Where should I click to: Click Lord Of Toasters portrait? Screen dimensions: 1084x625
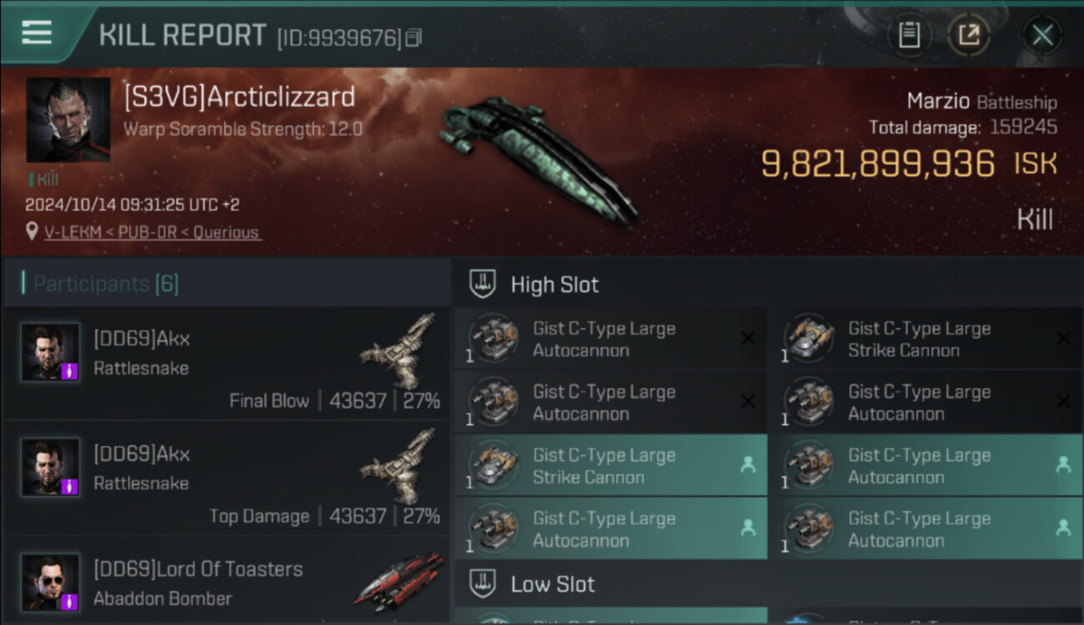tap(51, 582)
